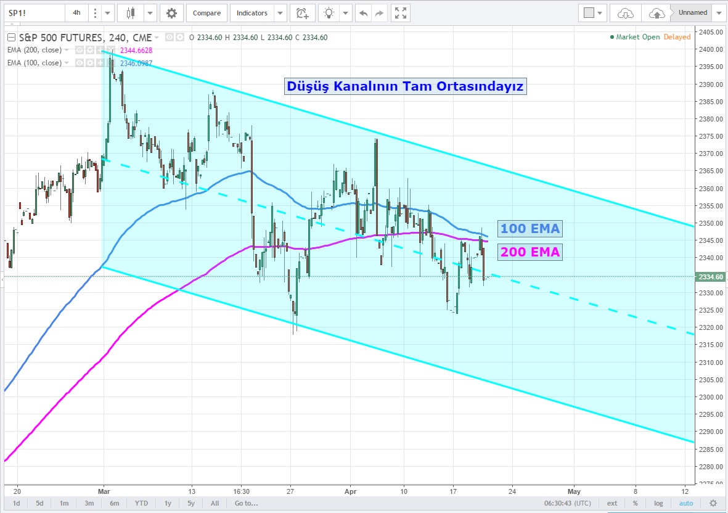Enter fullscreen mode with the expand arrows icon

[400, 13]
